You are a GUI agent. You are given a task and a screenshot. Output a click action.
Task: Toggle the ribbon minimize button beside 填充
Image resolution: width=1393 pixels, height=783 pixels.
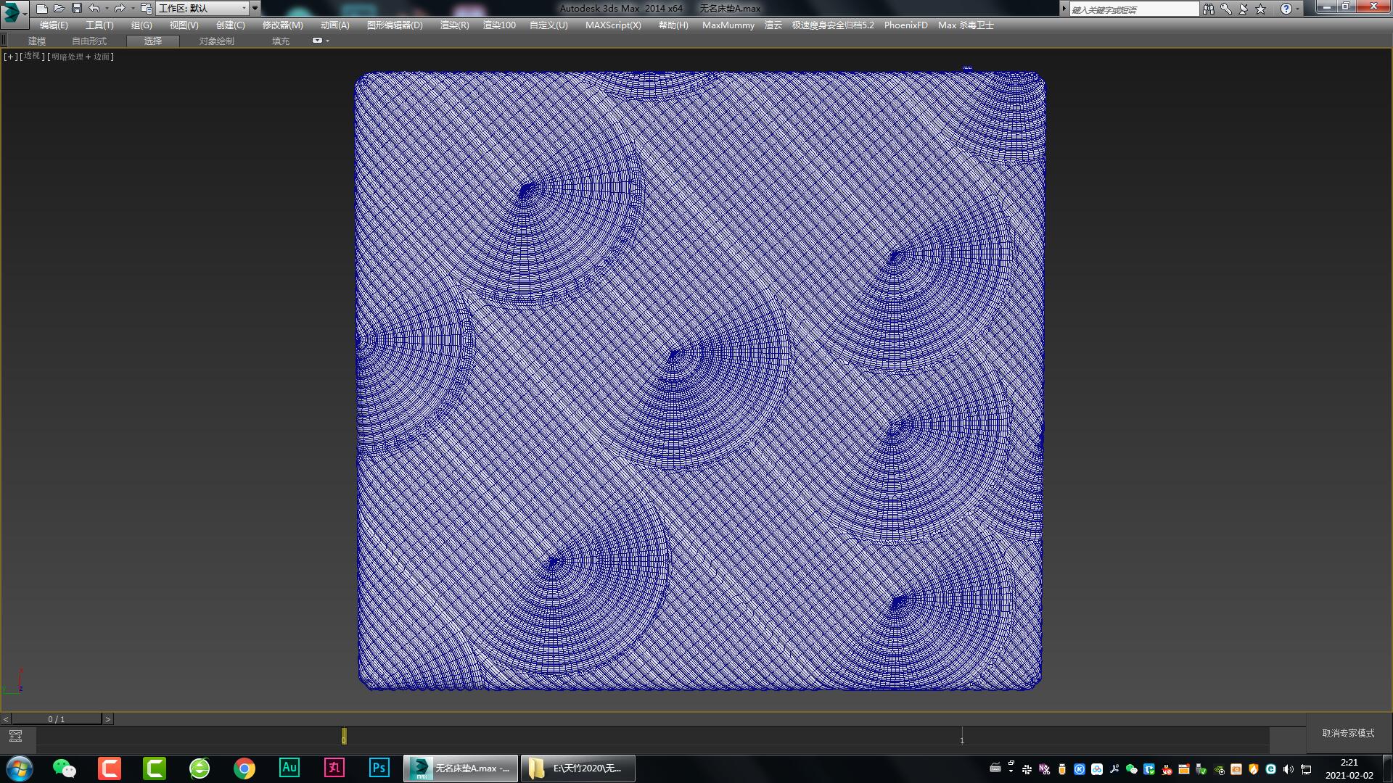point(318,41)
